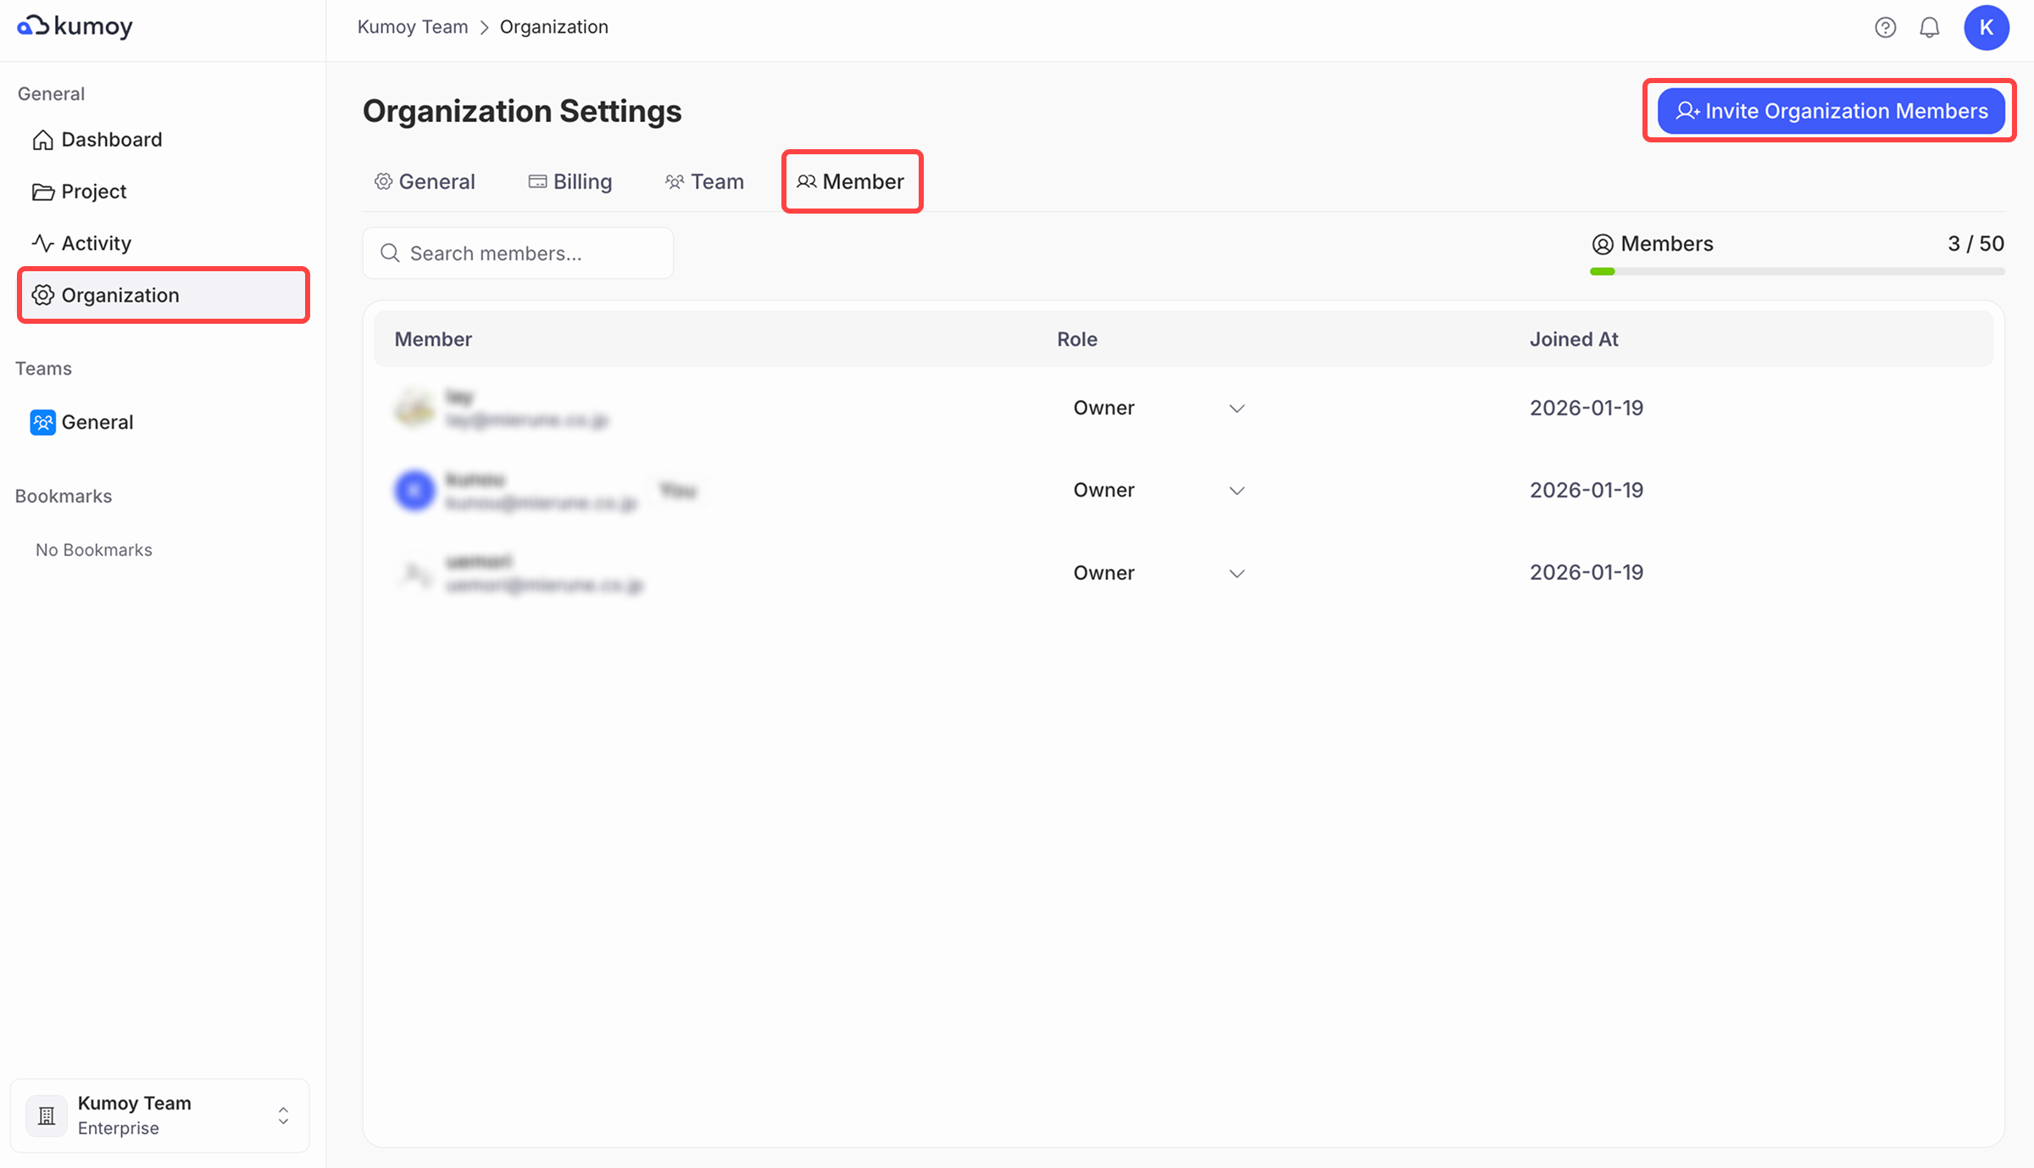Click the Dashboard home icon

point(42,140)
